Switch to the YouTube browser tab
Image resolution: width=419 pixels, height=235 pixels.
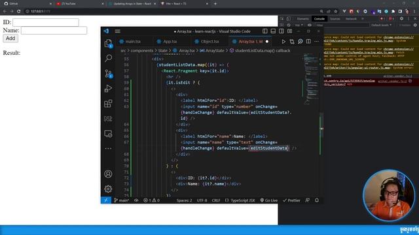click(x=79, y=4)
